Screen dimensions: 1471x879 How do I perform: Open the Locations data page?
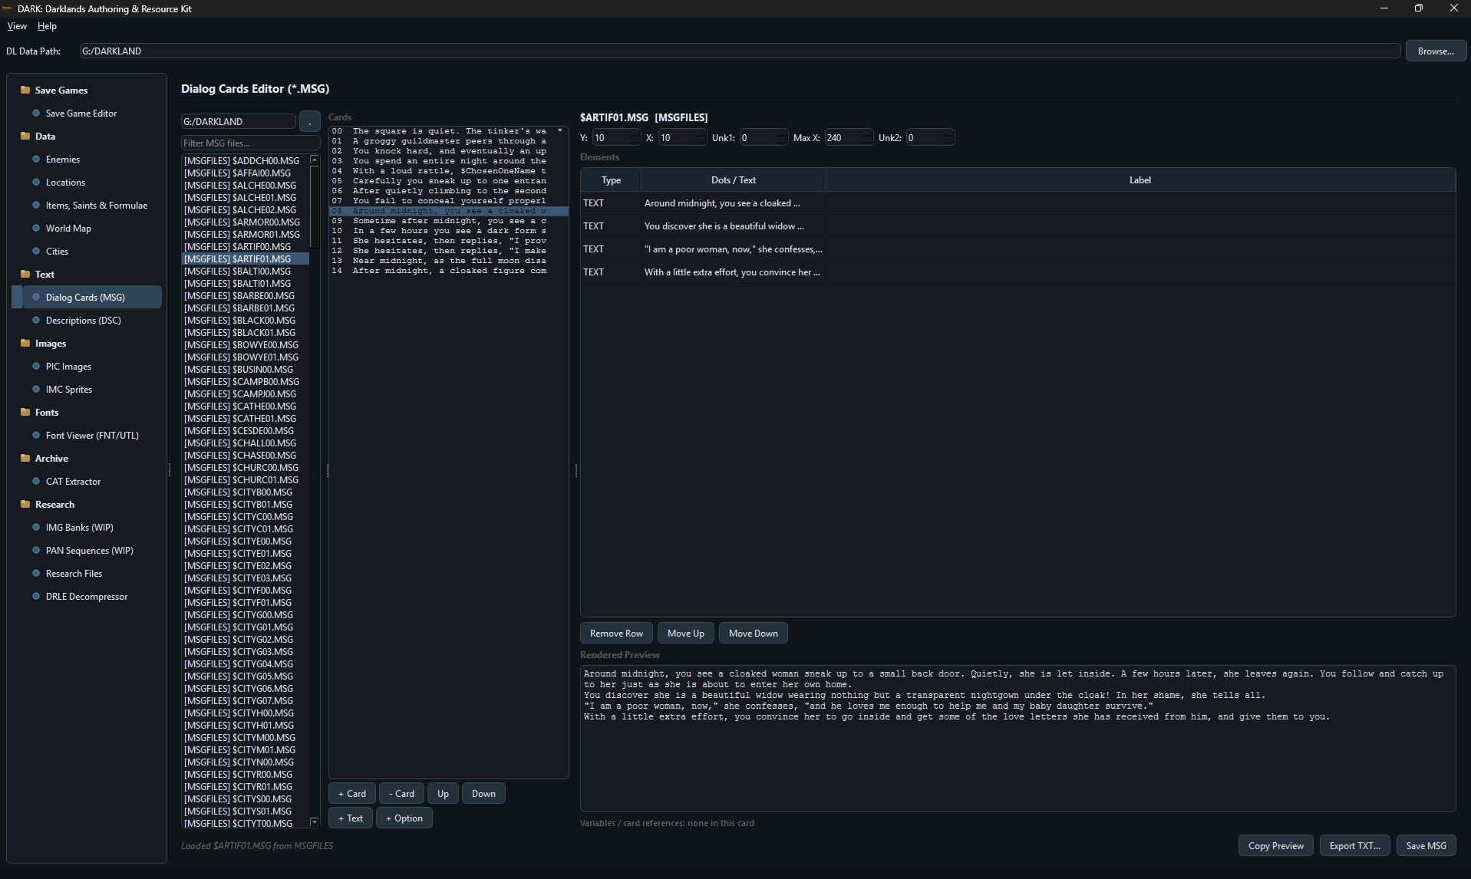coord(65,182)
